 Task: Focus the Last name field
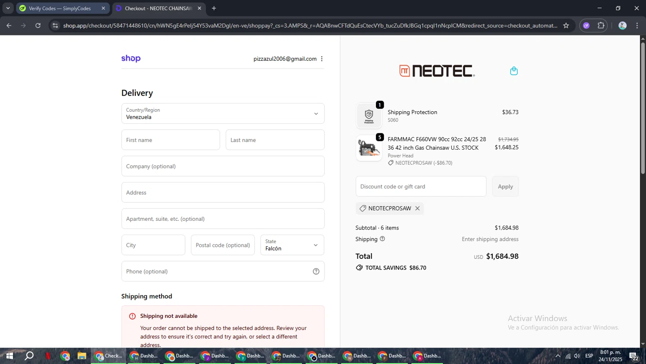[x=275, y=140]
